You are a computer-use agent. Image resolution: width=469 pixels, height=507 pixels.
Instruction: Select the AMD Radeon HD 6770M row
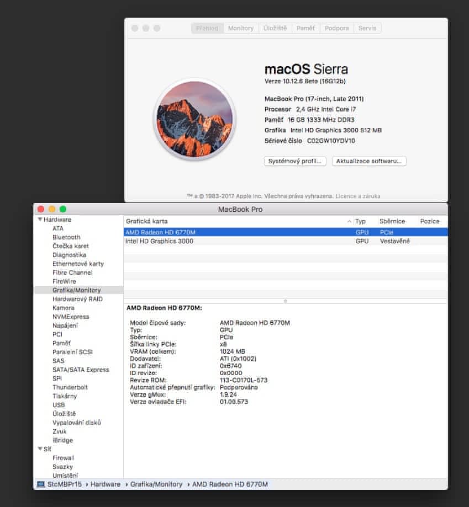[286, 232]
